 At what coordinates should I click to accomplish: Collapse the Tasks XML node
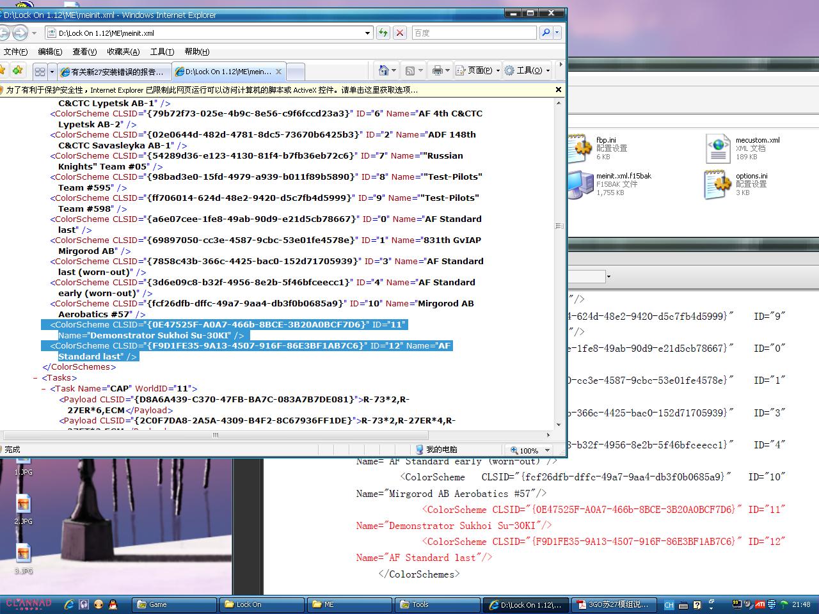point(35,378)
